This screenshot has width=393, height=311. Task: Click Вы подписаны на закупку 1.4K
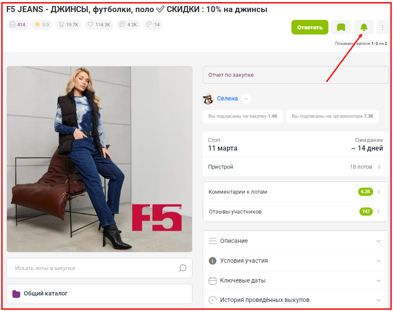(x=243, y=116)
